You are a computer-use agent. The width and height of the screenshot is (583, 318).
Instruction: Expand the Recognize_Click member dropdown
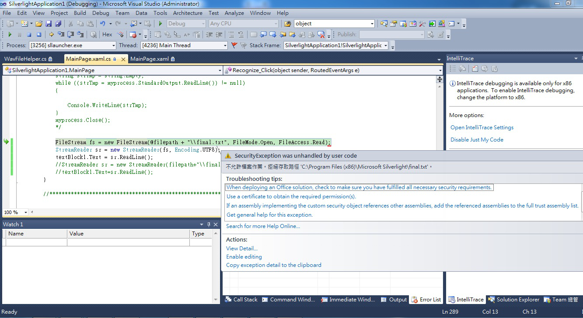pyautogui.click(x=440, y=70)
